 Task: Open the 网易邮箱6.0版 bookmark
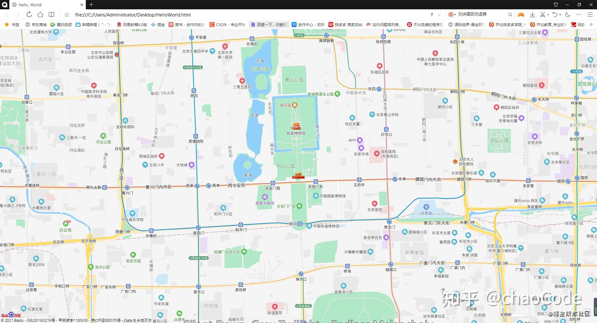click(132, 25)
